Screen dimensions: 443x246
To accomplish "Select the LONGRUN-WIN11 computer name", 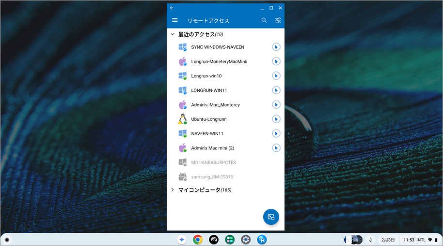I will pyautogui.click(x=209, y=90).
